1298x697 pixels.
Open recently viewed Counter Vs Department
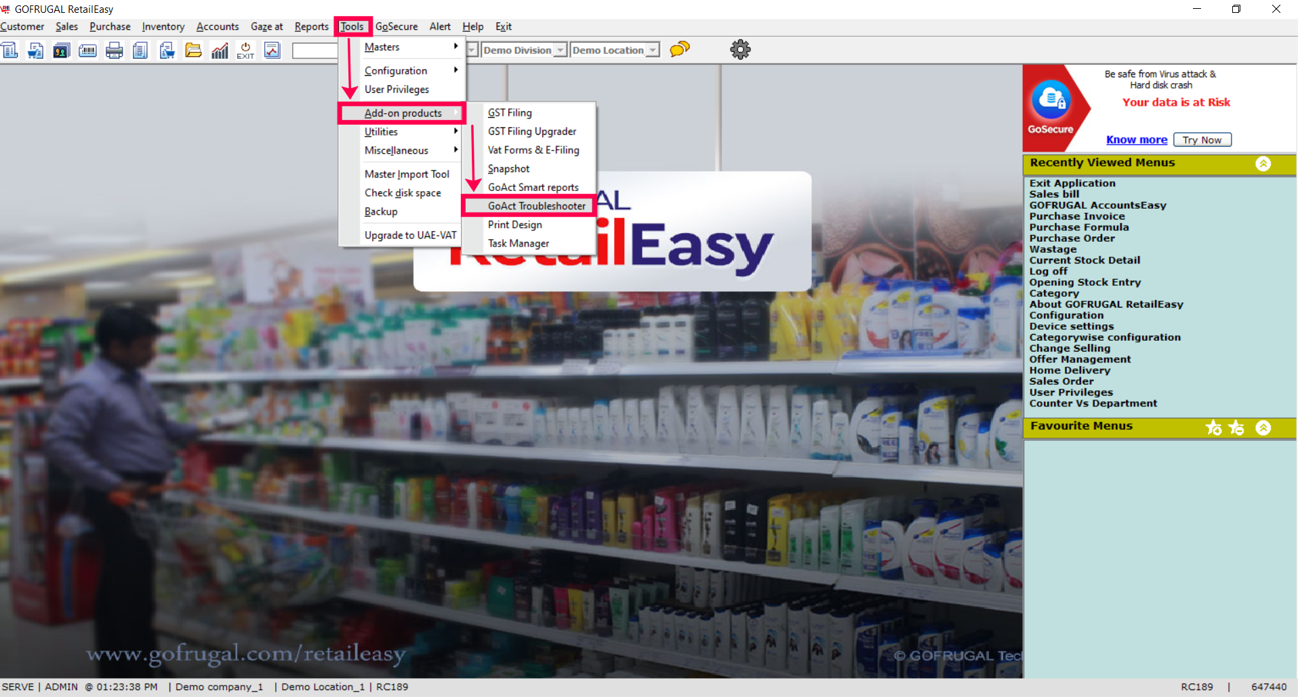(1093, 403)
